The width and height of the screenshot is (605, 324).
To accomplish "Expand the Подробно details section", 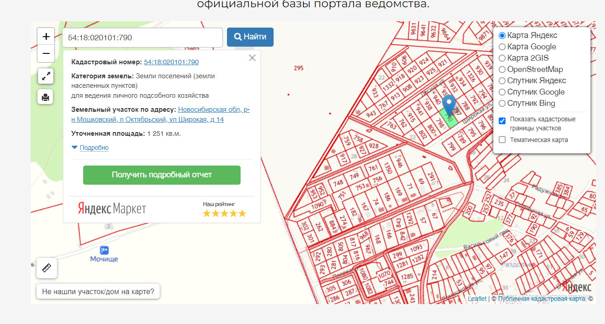I will (x=94, y=148).
